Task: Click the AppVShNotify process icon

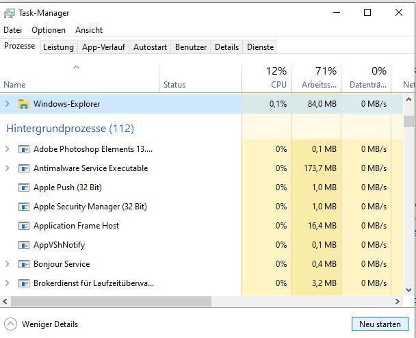Action: click(x=23, y=245)
